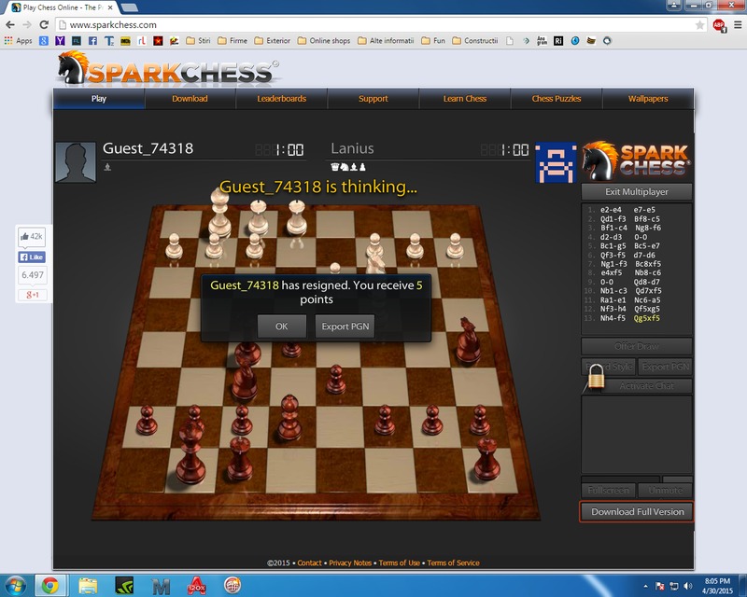Click the padlock icon over the chat
Image resolution: width=747 pixels, height=597 pixels.
[596, 378]
